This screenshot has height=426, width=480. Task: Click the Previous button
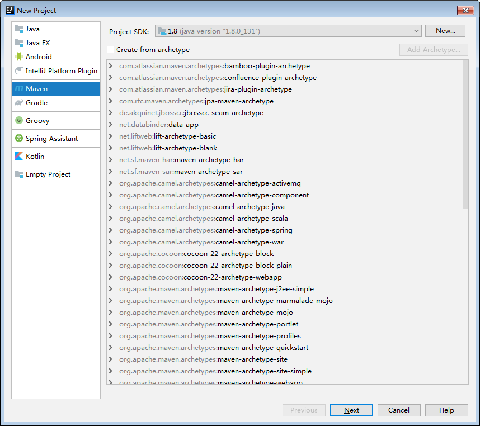point(304,410)
